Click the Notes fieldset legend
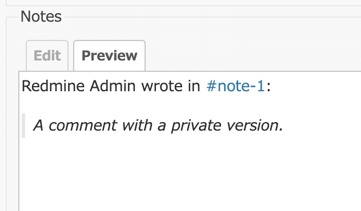361x211 pixels. click(x=41, y=17)
